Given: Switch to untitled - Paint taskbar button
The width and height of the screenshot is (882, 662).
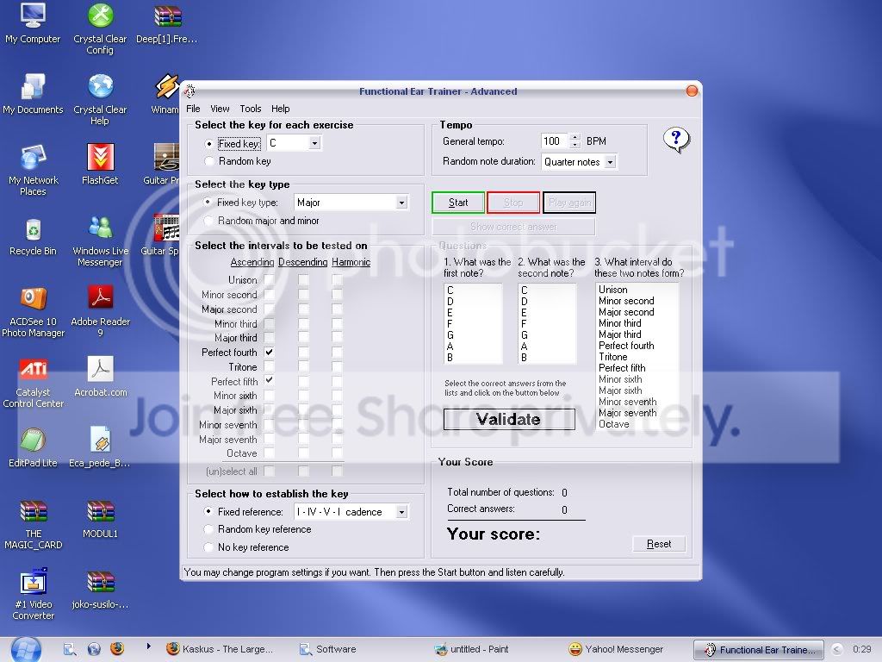Looking at the screenshot, I should 471,649.
